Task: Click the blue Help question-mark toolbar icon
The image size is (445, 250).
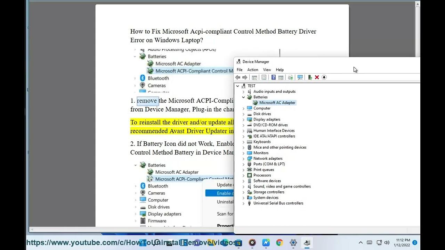Action: click(x=274, y=77)
